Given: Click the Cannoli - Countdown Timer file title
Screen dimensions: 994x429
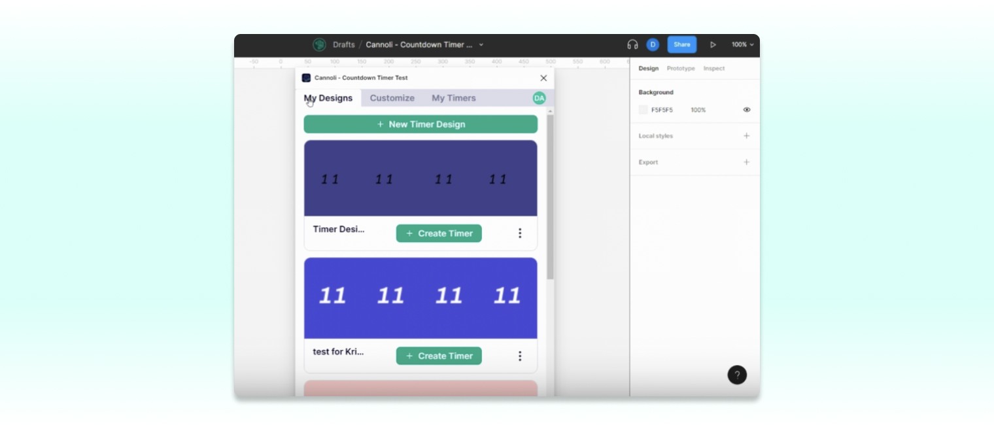Looking at the screenshot, I should click(x=419, y=45).
